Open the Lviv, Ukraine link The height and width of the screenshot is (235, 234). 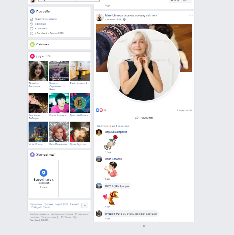click(50, 19)
